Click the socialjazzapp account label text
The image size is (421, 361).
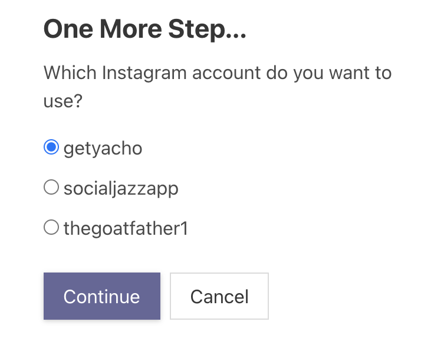point(121,189)
